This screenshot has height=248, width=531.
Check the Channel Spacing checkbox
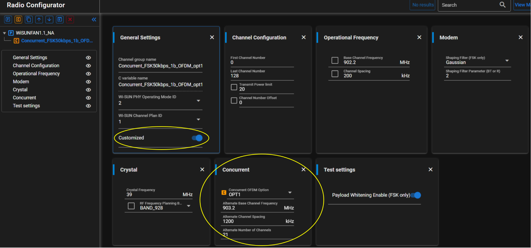tap(335, 74)
